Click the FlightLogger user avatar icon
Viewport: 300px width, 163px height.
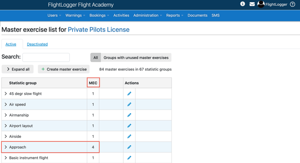261,4
